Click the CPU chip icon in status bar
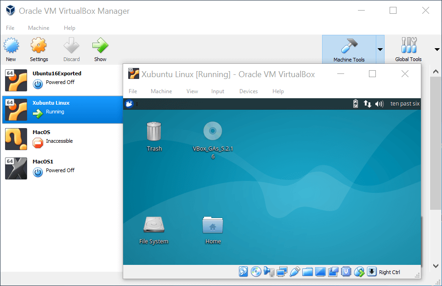 point(346,272)
